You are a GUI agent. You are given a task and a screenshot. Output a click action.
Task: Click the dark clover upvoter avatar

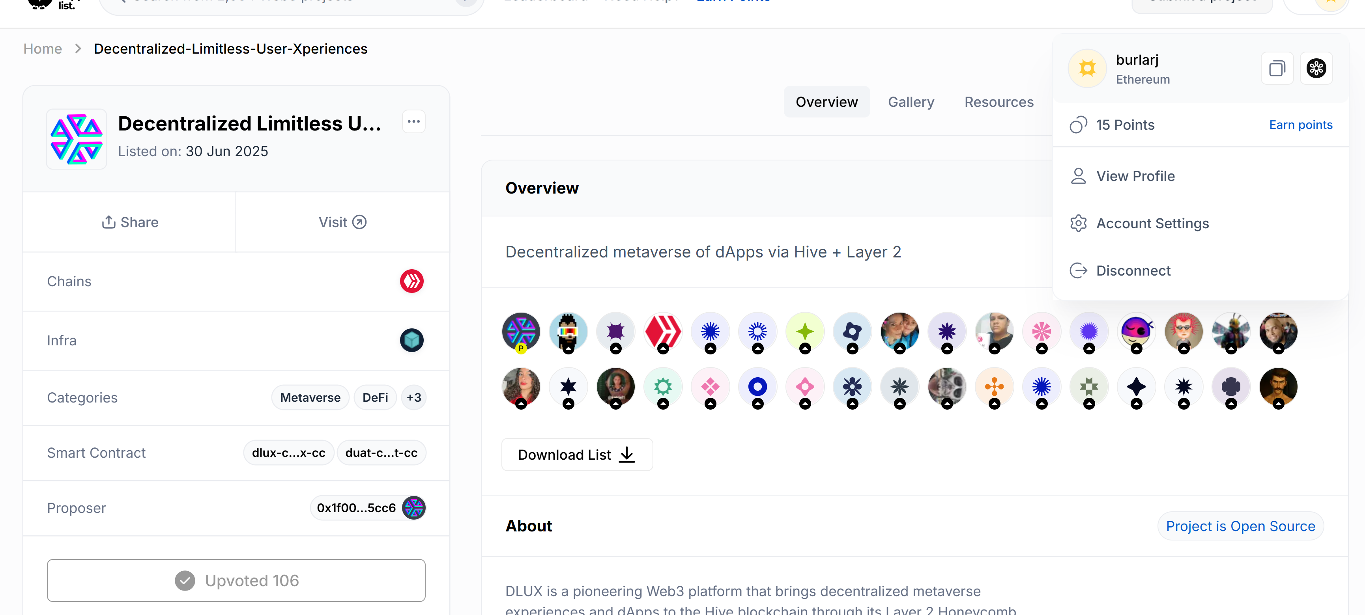(1231, 387)
